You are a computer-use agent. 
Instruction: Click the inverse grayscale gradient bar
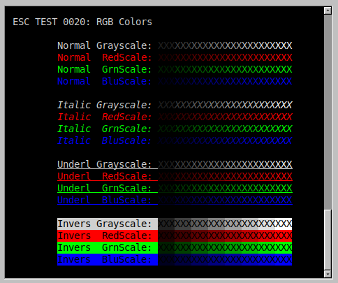(x=225, y=224)
